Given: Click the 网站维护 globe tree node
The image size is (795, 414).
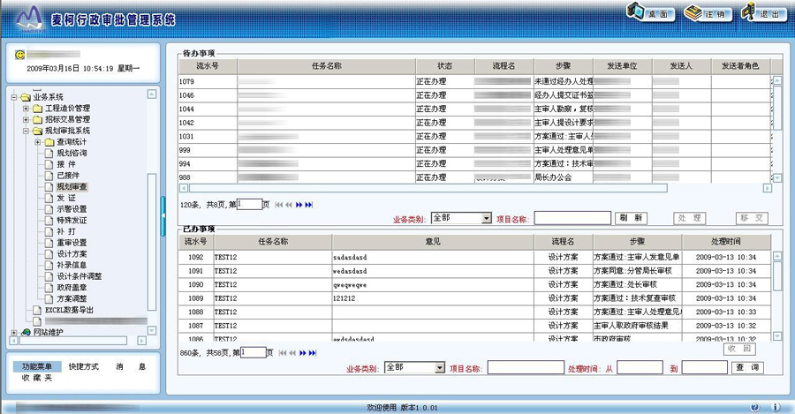Looking at the screenshot, I should pos(26,333).
